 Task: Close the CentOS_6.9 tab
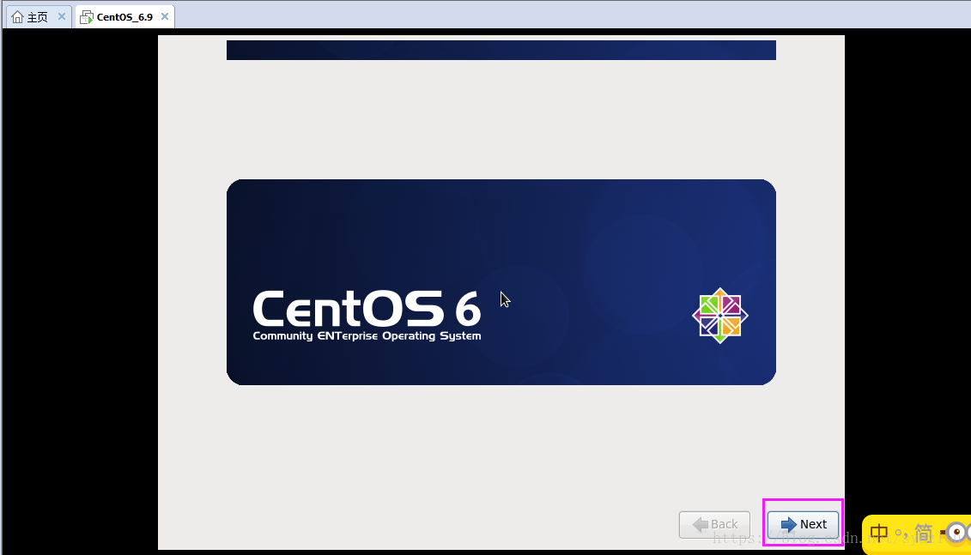pyautogui.click(x=165, y=16)
